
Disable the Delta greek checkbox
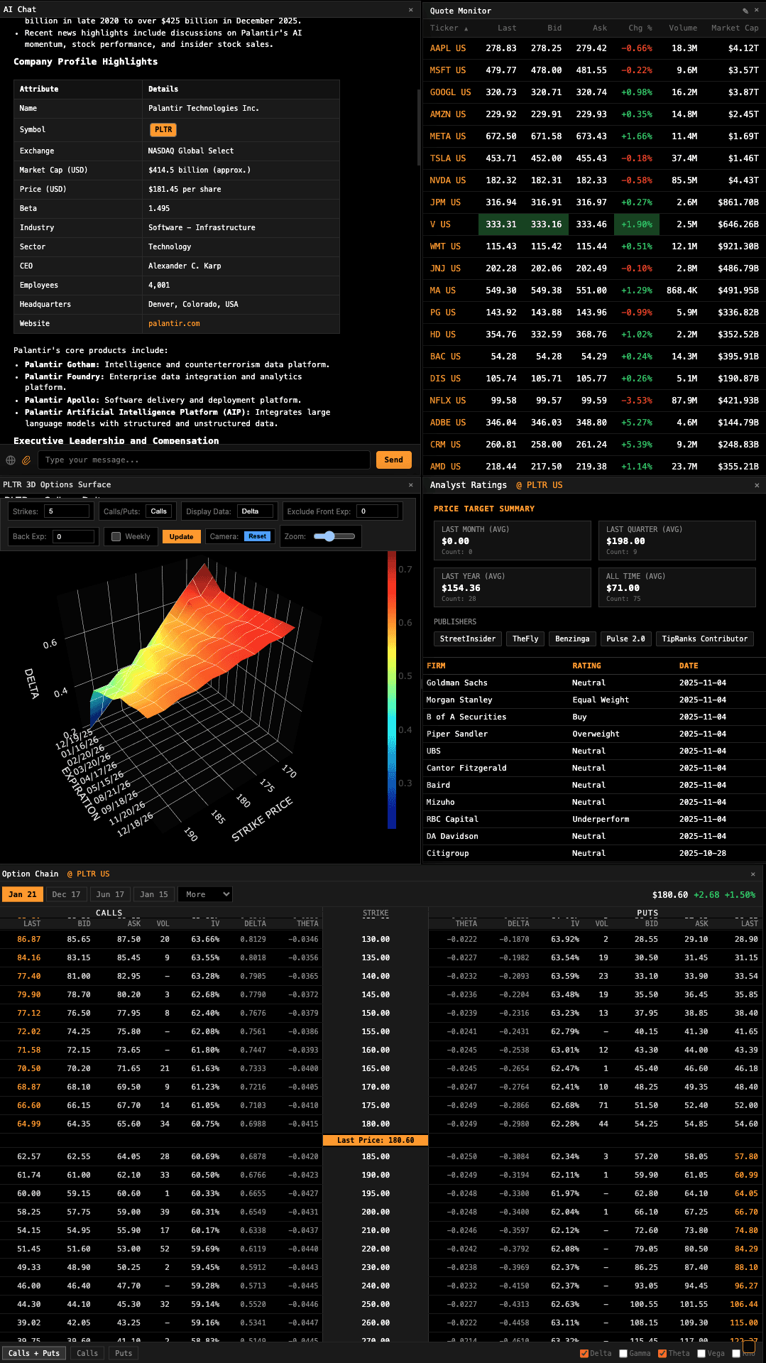pyautogui.click(x=584, y=1353)
